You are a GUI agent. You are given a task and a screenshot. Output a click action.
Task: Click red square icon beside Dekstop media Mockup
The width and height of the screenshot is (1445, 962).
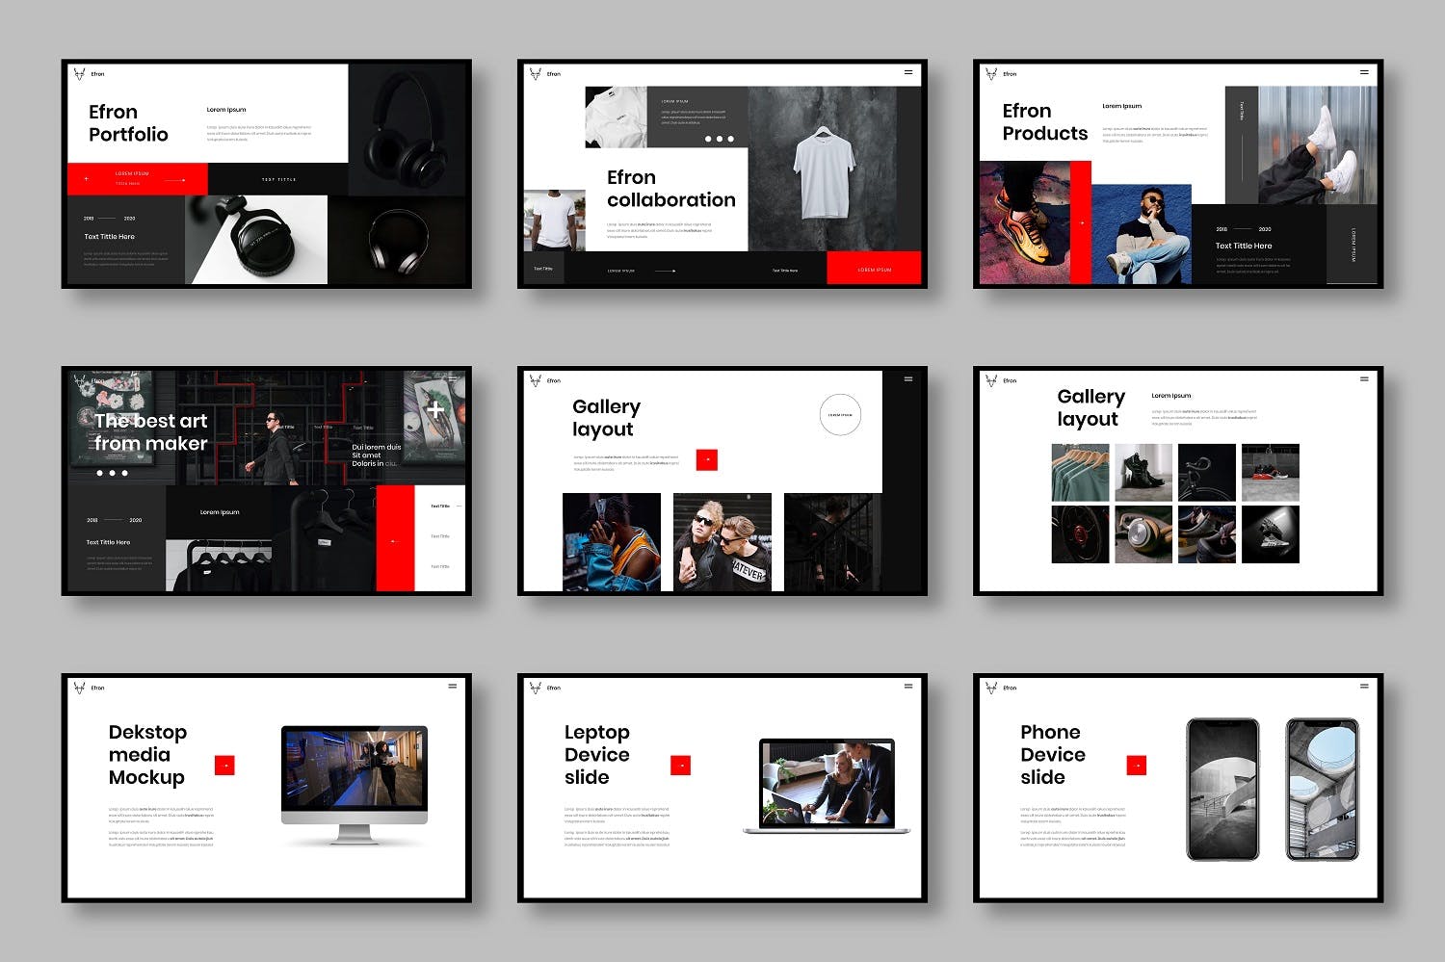(x=224, y=766)
